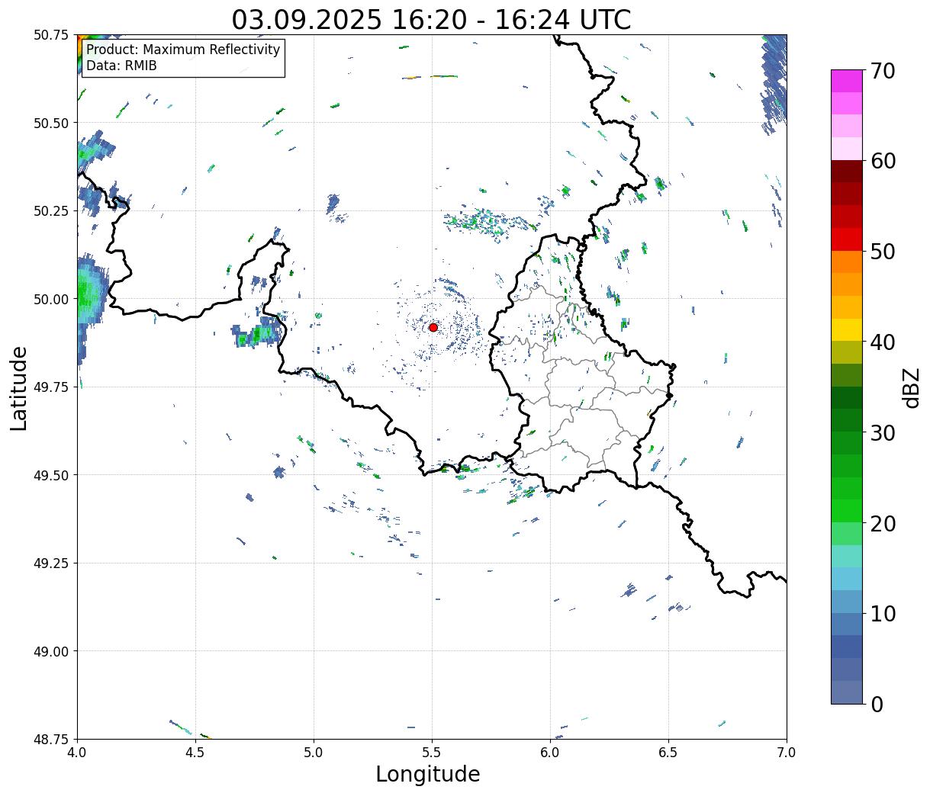Click the latitude tick label 50.25
The height and width of the screenshot is (793, 930).
pyautogui.click(x=51, y=211)
